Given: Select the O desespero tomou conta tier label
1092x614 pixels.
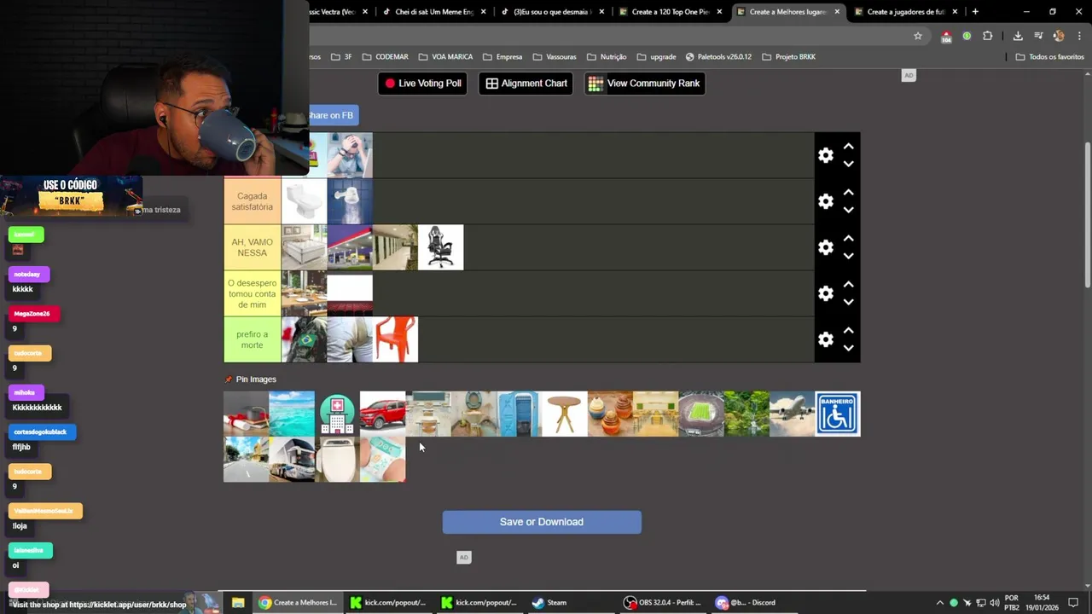Looking at the screenshot, I should [x=253, y=293].
